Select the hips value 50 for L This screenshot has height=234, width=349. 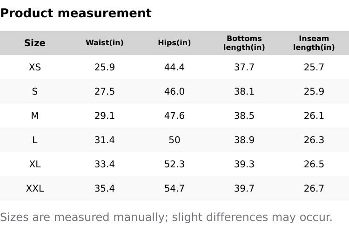point(174,140)
